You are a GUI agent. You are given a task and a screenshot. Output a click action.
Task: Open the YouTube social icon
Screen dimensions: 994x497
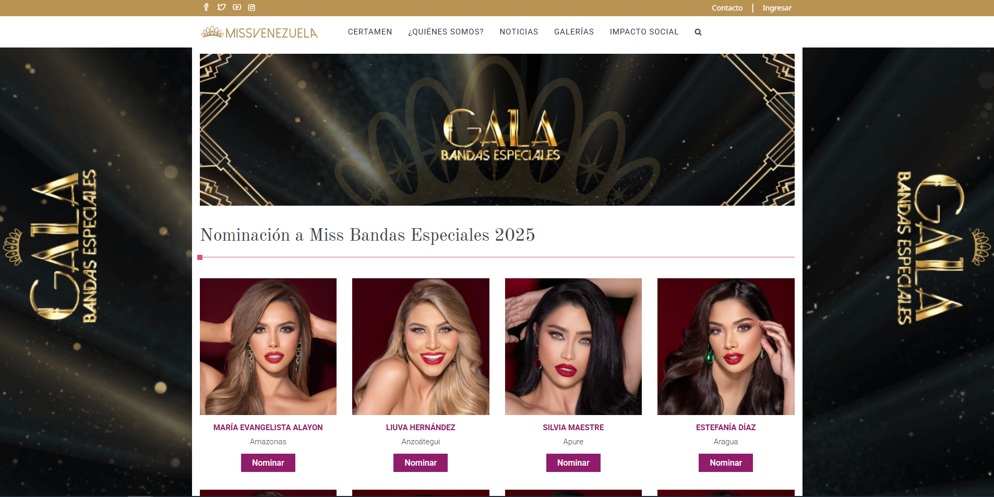(x=237, y=7)
